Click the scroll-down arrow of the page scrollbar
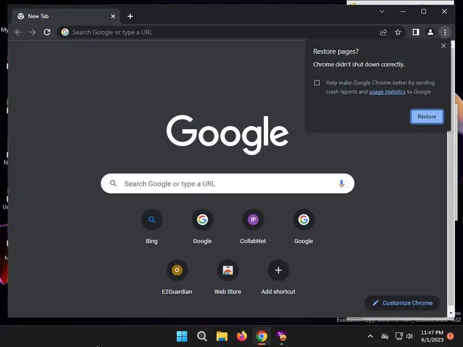This screenshot has width=463, height=347. tap(451, 313)
